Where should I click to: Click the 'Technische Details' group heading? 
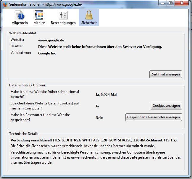(x=24, y=134)
